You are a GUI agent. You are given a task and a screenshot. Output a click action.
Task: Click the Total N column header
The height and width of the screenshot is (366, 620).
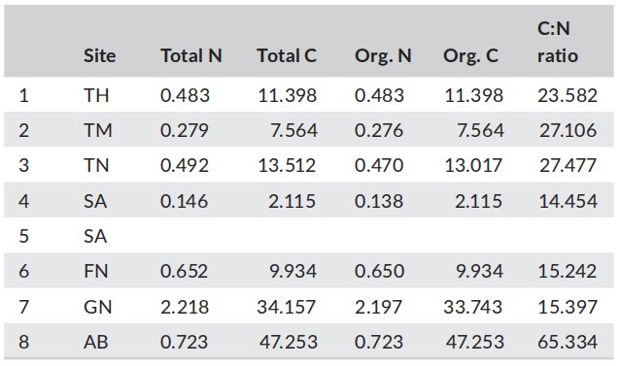pyautogui.click(x=191, y=55)
